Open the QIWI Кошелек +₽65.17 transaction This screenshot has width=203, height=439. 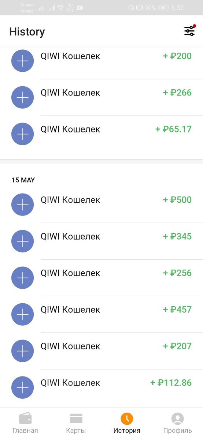(x=101, y=134)
